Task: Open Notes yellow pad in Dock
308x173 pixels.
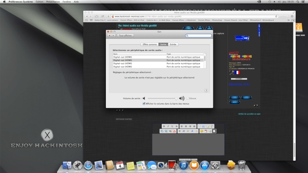Action: click(131, 165)
